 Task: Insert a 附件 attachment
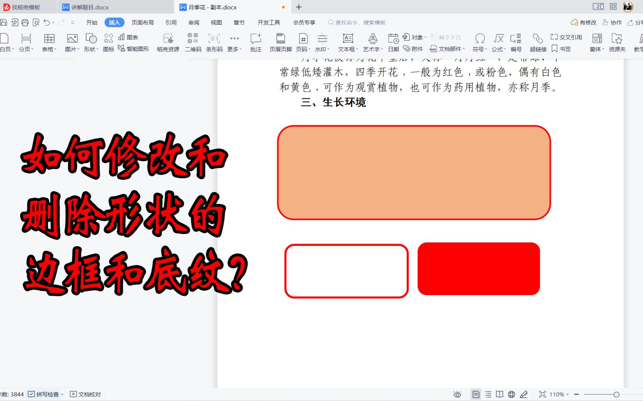click(413, 49)
